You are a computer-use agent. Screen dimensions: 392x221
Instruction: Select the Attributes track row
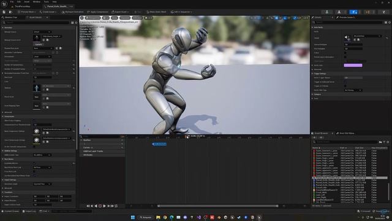click(102, 155)
